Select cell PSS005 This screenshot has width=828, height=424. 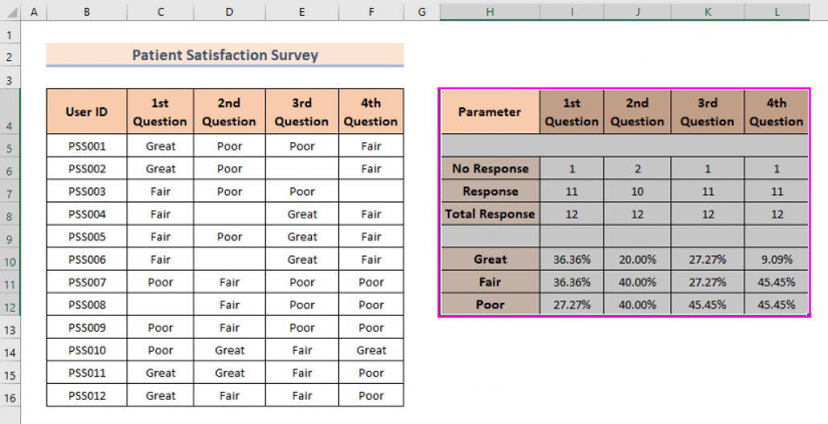[87, 237]
